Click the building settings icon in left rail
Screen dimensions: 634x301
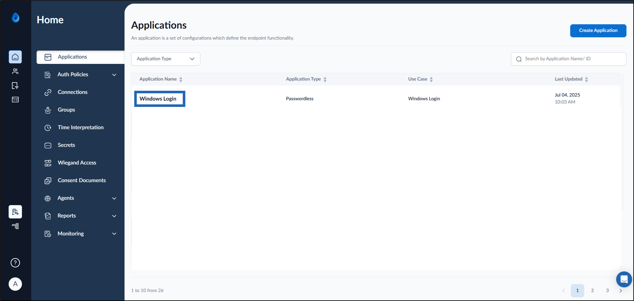coord(15,212)
